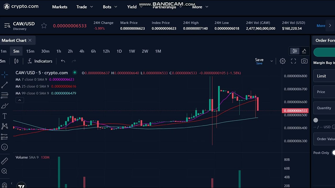Open the forecasting and measurement tools
335x188 pixels.
[x=4, y=137]
